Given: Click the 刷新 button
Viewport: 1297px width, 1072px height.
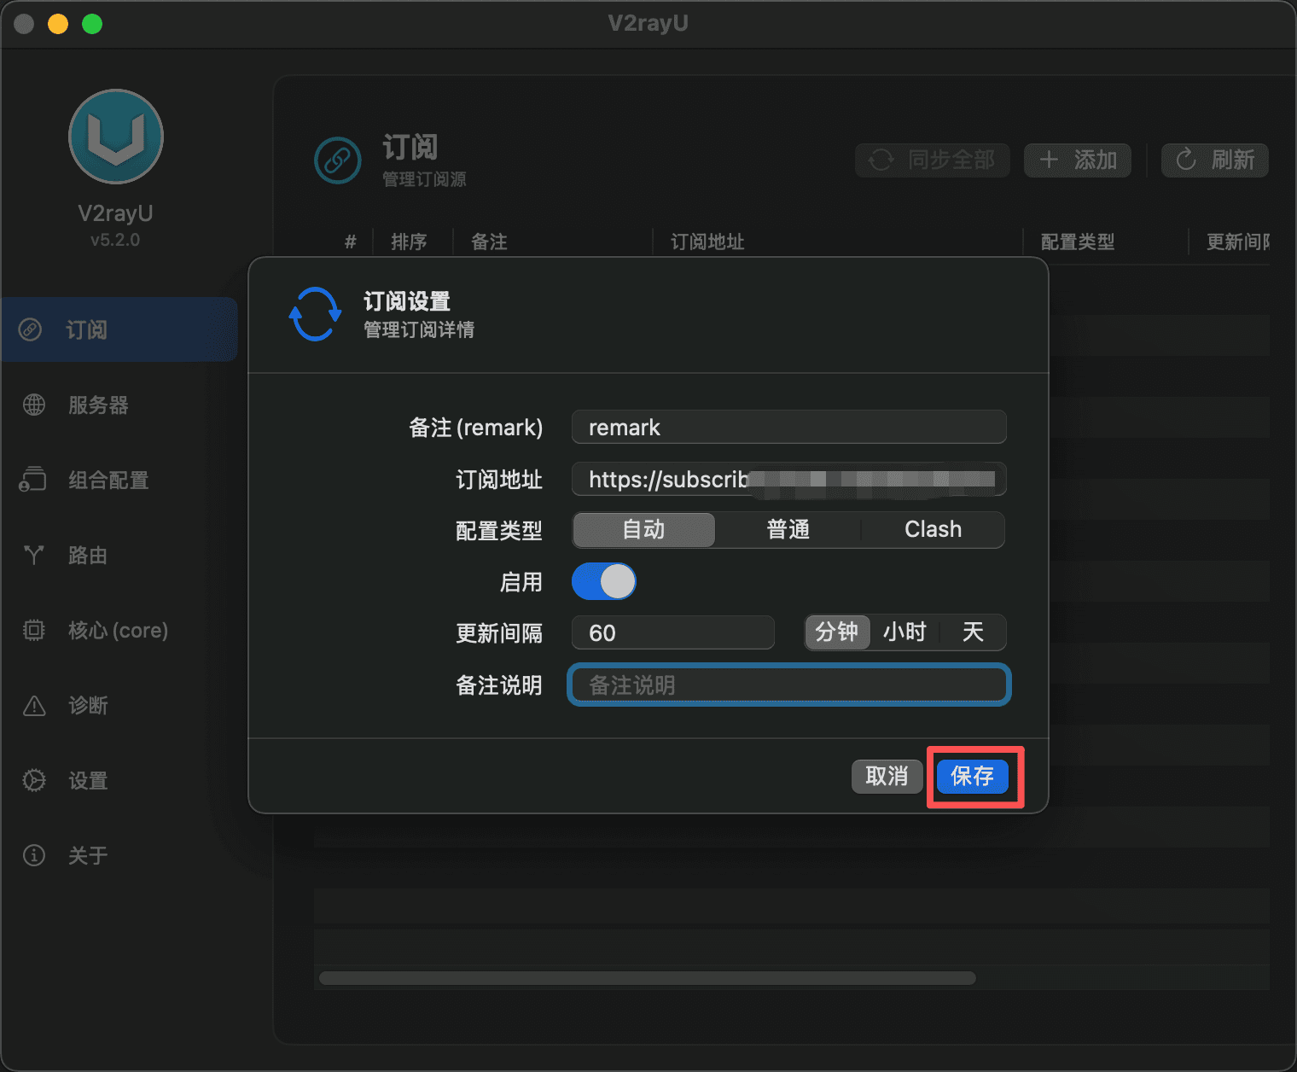Looking at the screenshot, I should coord(1215,160).
